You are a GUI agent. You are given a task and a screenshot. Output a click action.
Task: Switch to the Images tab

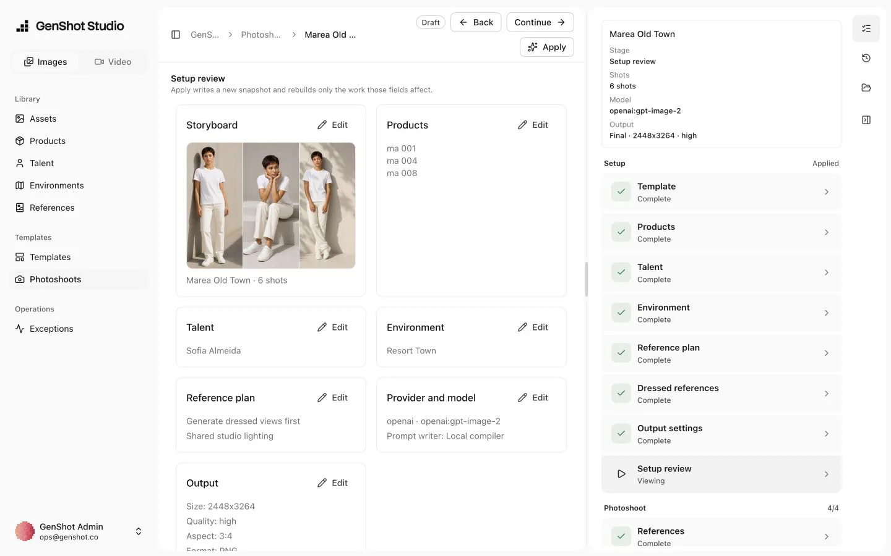45,62
